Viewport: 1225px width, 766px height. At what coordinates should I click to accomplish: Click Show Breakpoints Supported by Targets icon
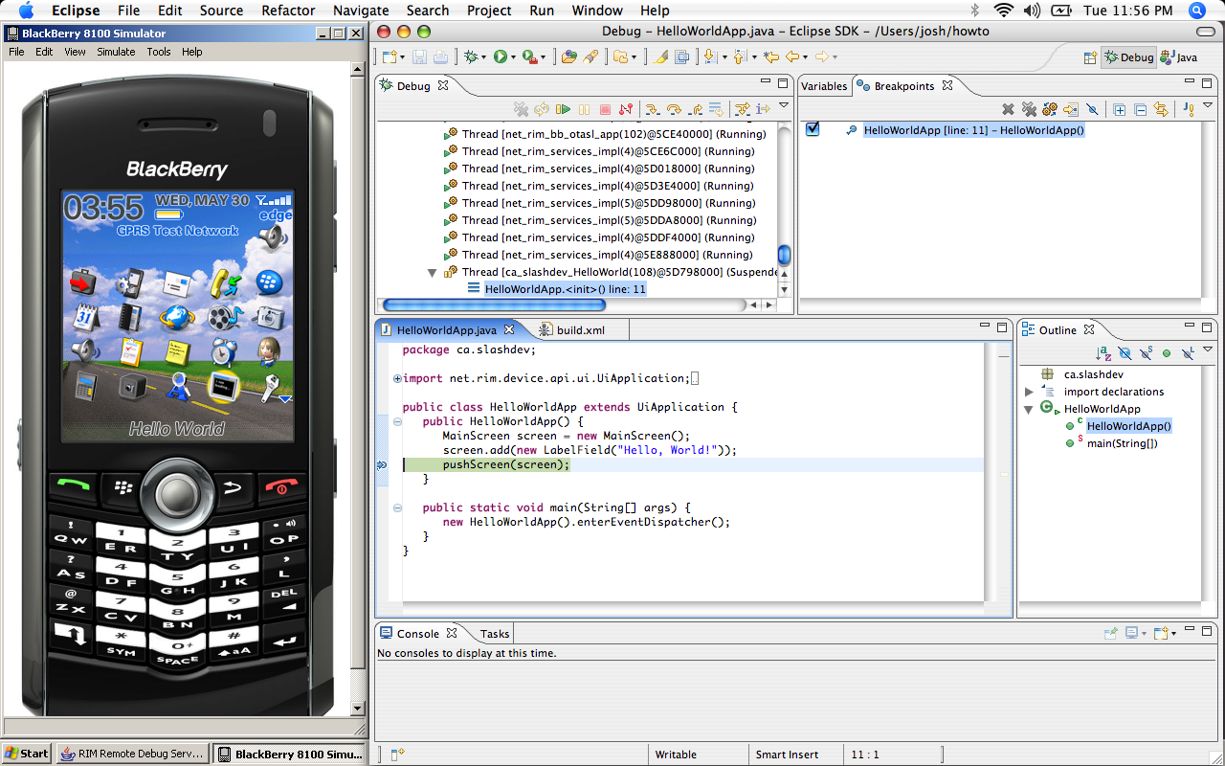pyautogui.click(x=1050, y=109)
